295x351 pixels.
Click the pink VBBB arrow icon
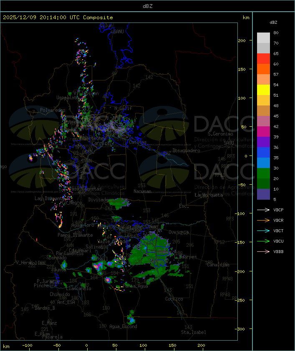click(263, 252)
